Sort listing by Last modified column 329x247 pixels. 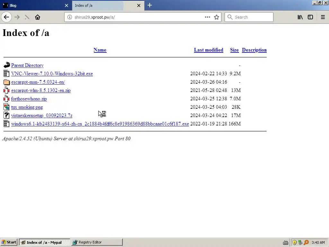pyautogui.click(x=209, y=50)
